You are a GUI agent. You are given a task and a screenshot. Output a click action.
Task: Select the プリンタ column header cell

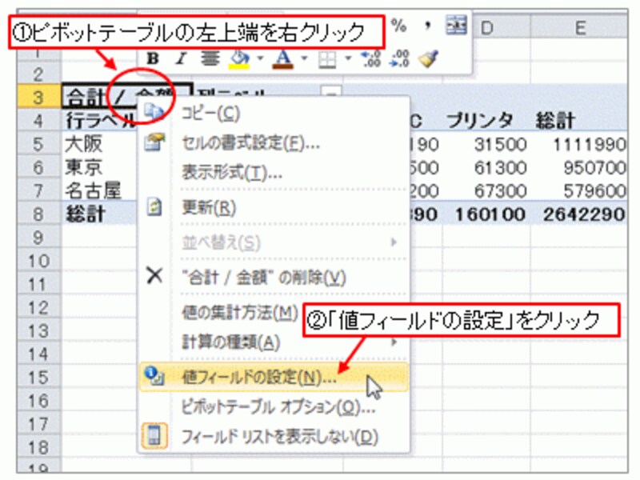tap(486, 121)
